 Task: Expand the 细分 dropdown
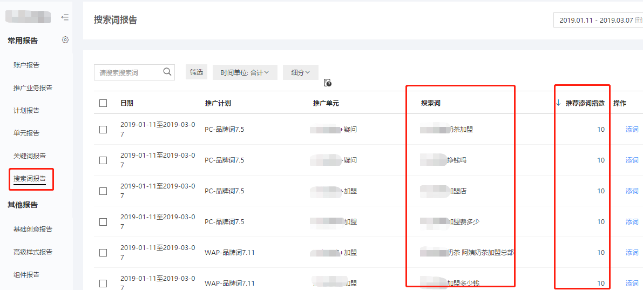[300, 72]
